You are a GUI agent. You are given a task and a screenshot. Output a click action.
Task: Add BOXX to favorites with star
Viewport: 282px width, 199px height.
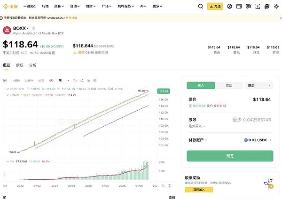click(33, 28)
